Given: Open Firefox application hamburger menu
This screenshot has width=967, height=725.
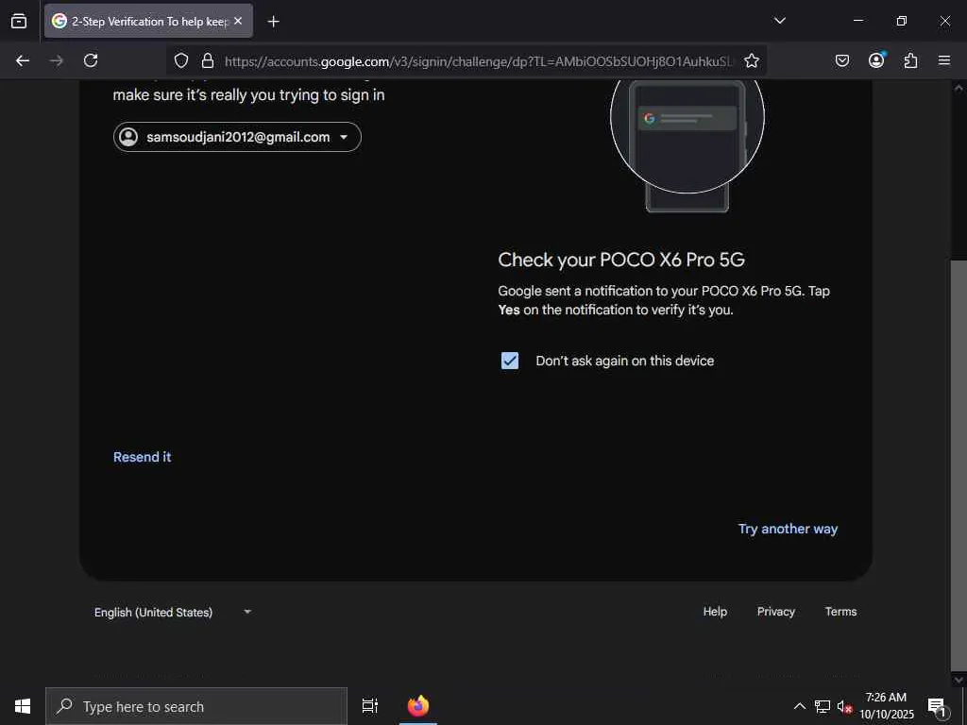Looking at the screenshot, I should (944, 60).
